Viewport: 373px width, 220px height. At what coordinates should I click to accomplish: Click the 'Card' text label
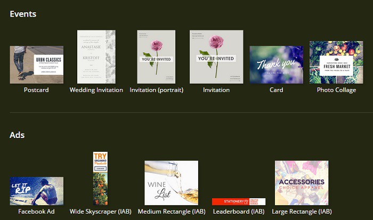pyautogui.click(x=276, y=90)
